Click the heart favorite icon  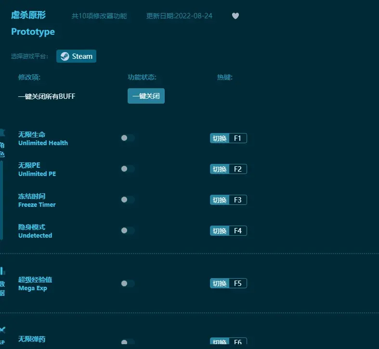[235, 16]
